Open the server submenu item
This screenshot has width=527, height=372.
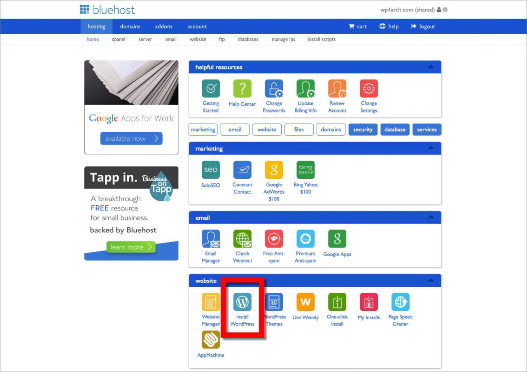click(145, 40)
